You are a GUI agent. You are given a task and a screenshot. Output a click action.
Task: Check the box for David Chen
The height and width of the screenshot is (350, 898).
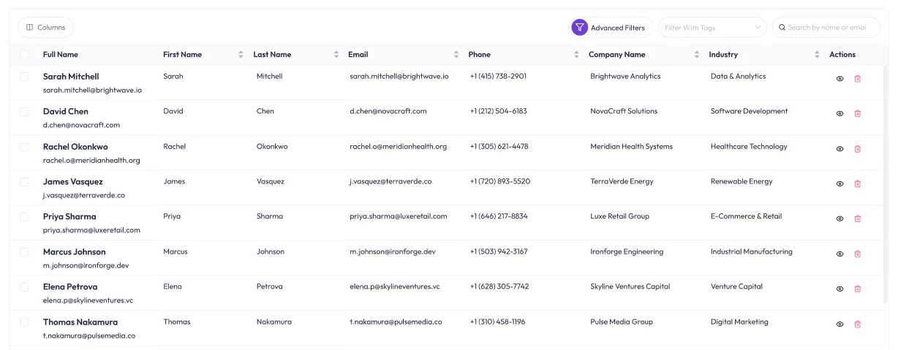[x=24, y=112]
